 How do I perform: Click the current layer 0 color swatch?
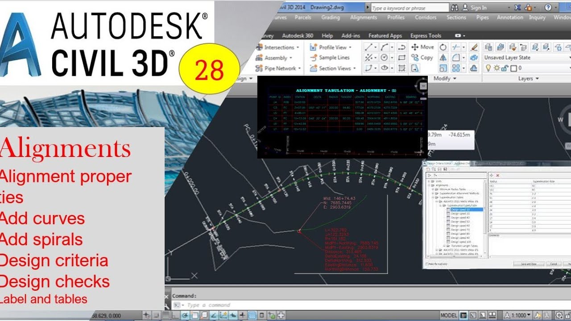[513, 68]
